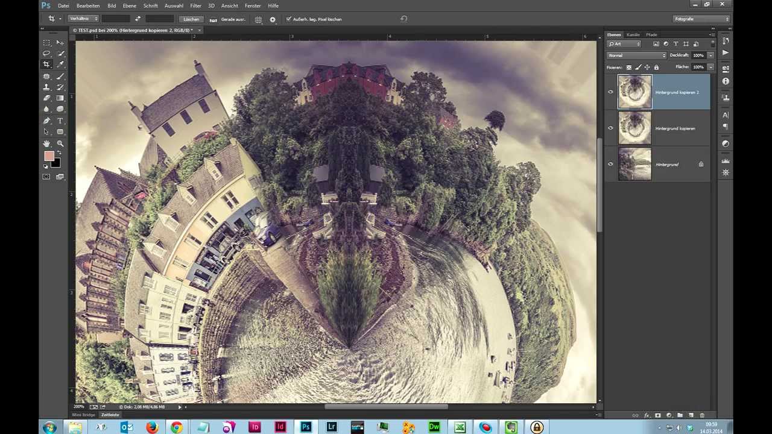Select the Zoom tool
The image size is (772, 434).
click(60, 144)
